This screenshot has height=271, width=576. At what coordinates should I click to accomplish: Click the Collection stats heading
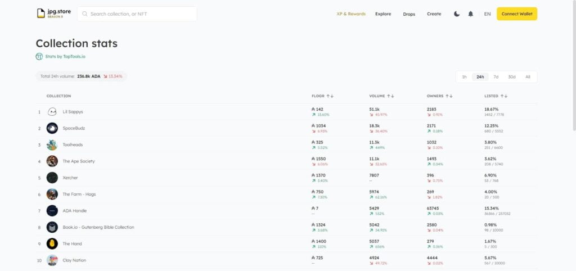pos(76,43)
